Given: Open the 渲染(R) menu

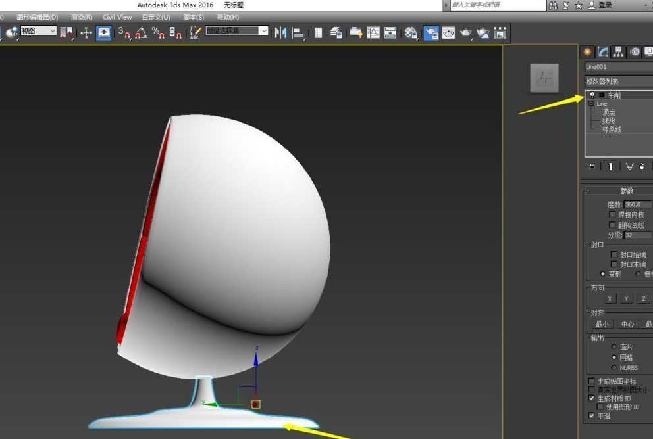Looking at the screenshot, I should tap(81, 17).
